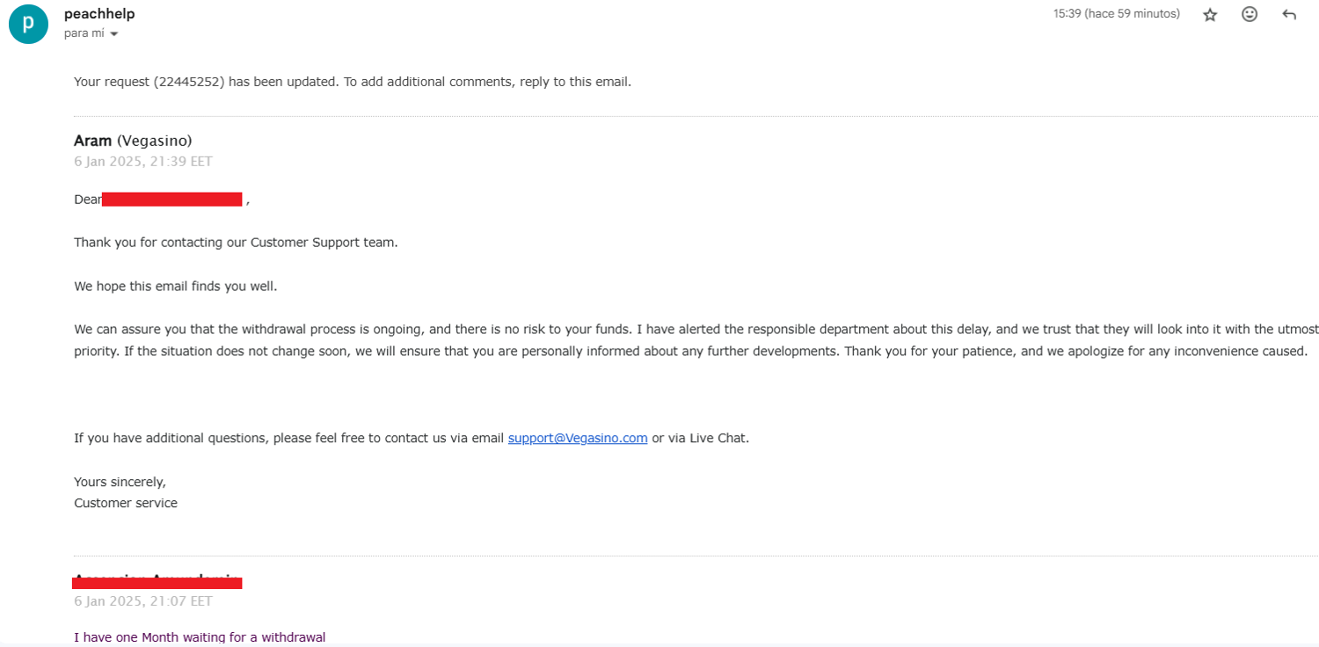
Task: Click the teal 'p' sender avatar
Action: coord(28,23)
